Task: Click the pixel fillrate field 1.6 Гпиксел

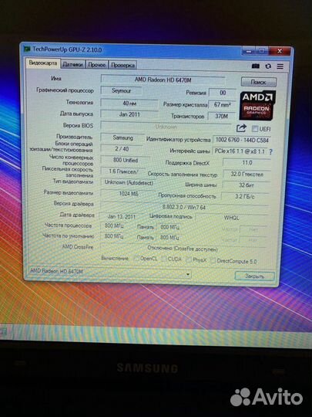Action: tap(123, 171)
